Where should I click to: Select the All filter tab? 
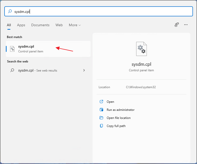[9, 25]
